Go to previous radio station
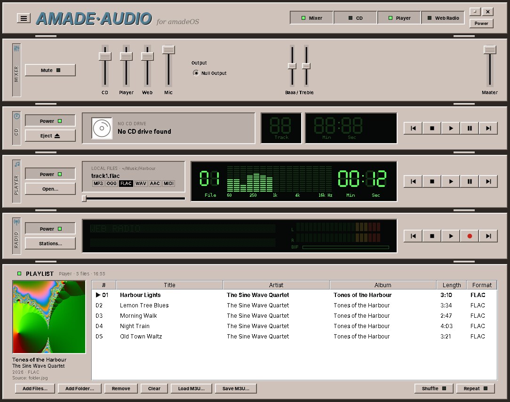The image size is (510, 402). [x=413, y=236]
